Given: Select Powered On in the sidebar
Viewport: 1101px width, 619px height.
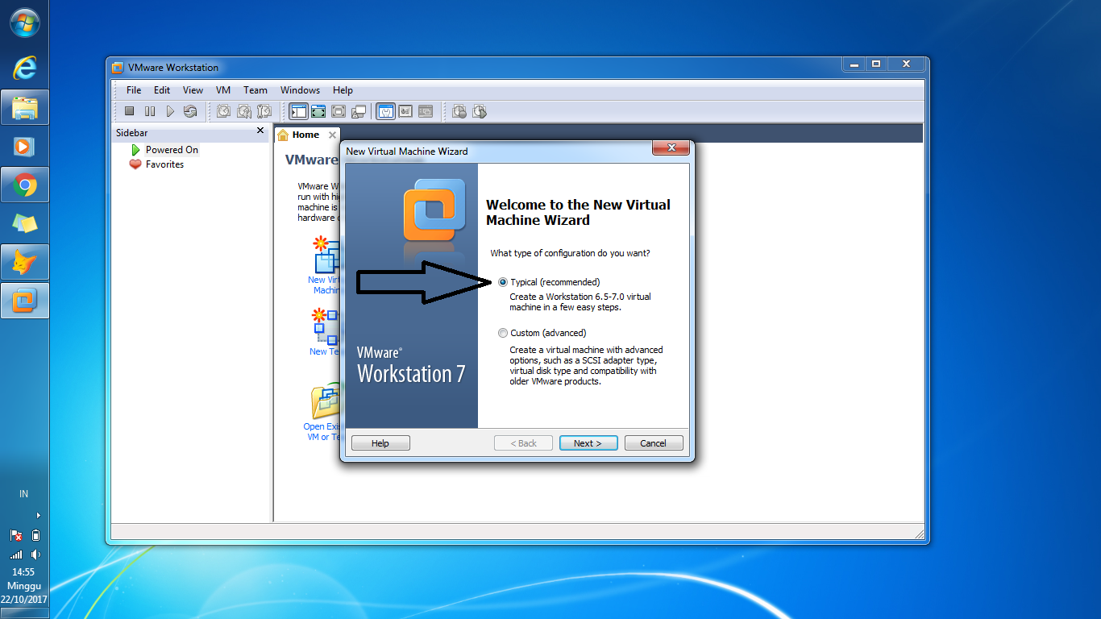Looking at the screenshot, I should 172,150.
